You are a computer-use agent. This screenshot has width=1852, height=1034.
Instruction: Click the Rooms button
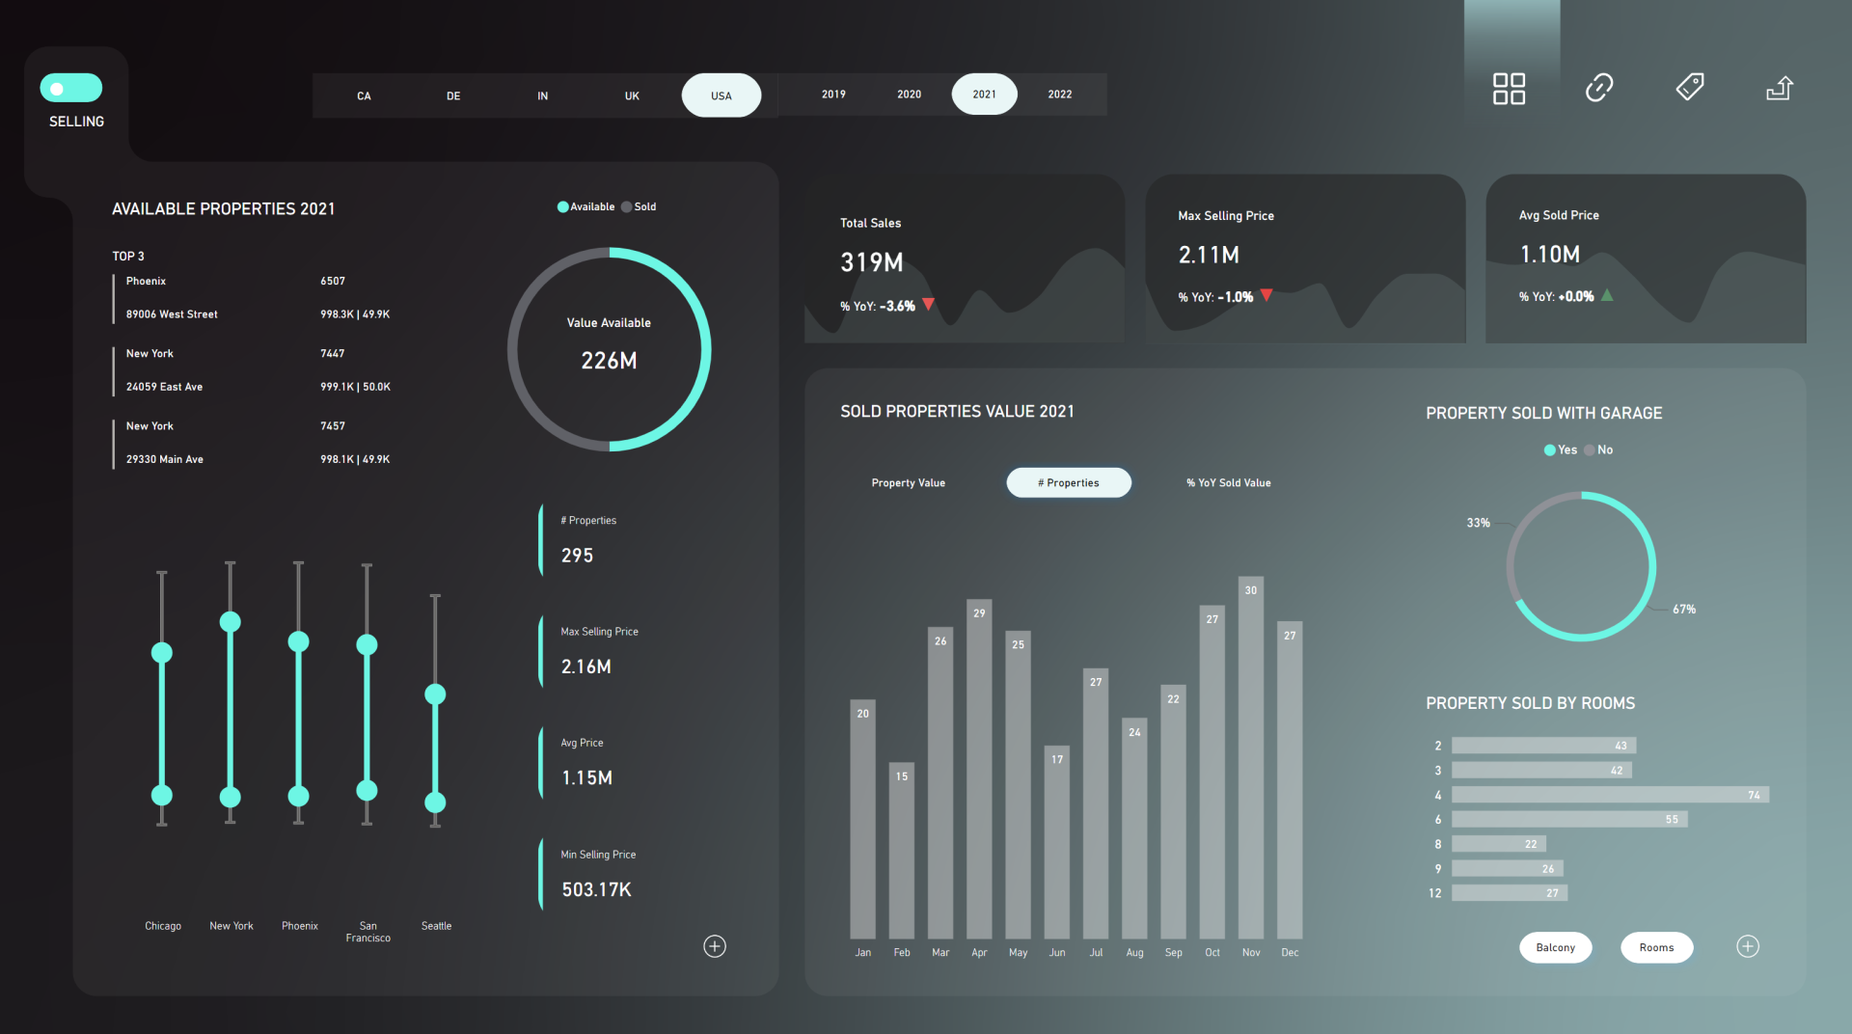1656,947
